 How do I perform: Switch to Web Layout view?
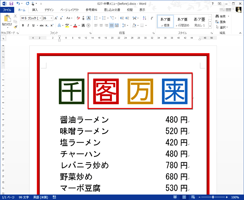click(193, 197)
